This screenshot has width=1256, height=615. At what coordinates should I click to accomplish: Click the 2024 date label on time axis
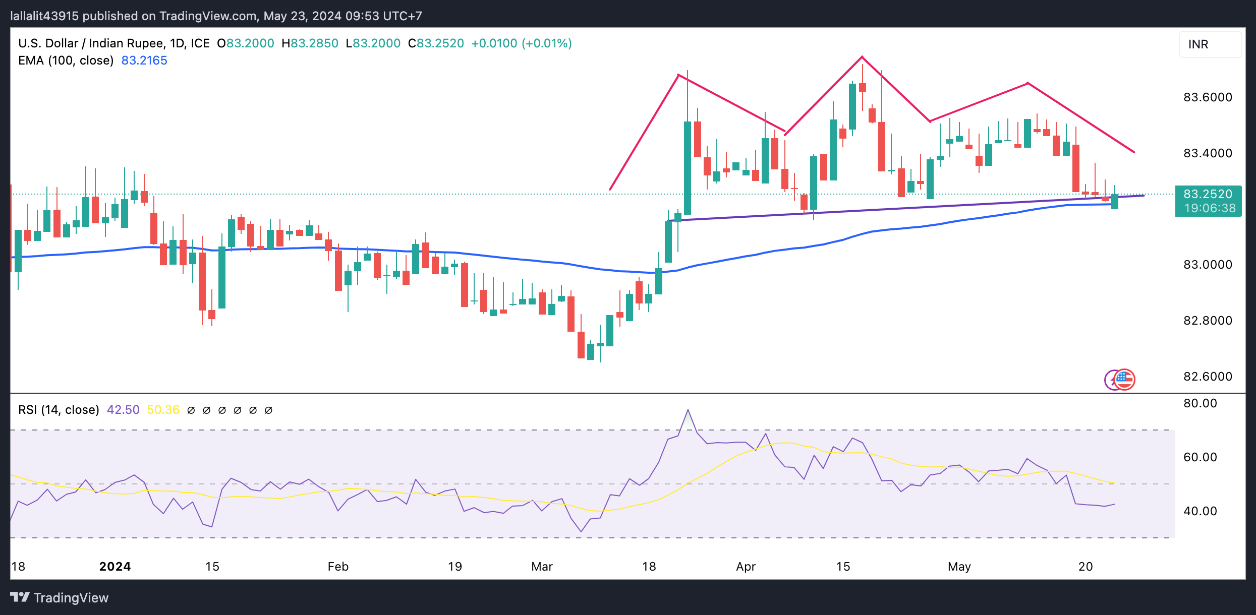pos(115,567)
